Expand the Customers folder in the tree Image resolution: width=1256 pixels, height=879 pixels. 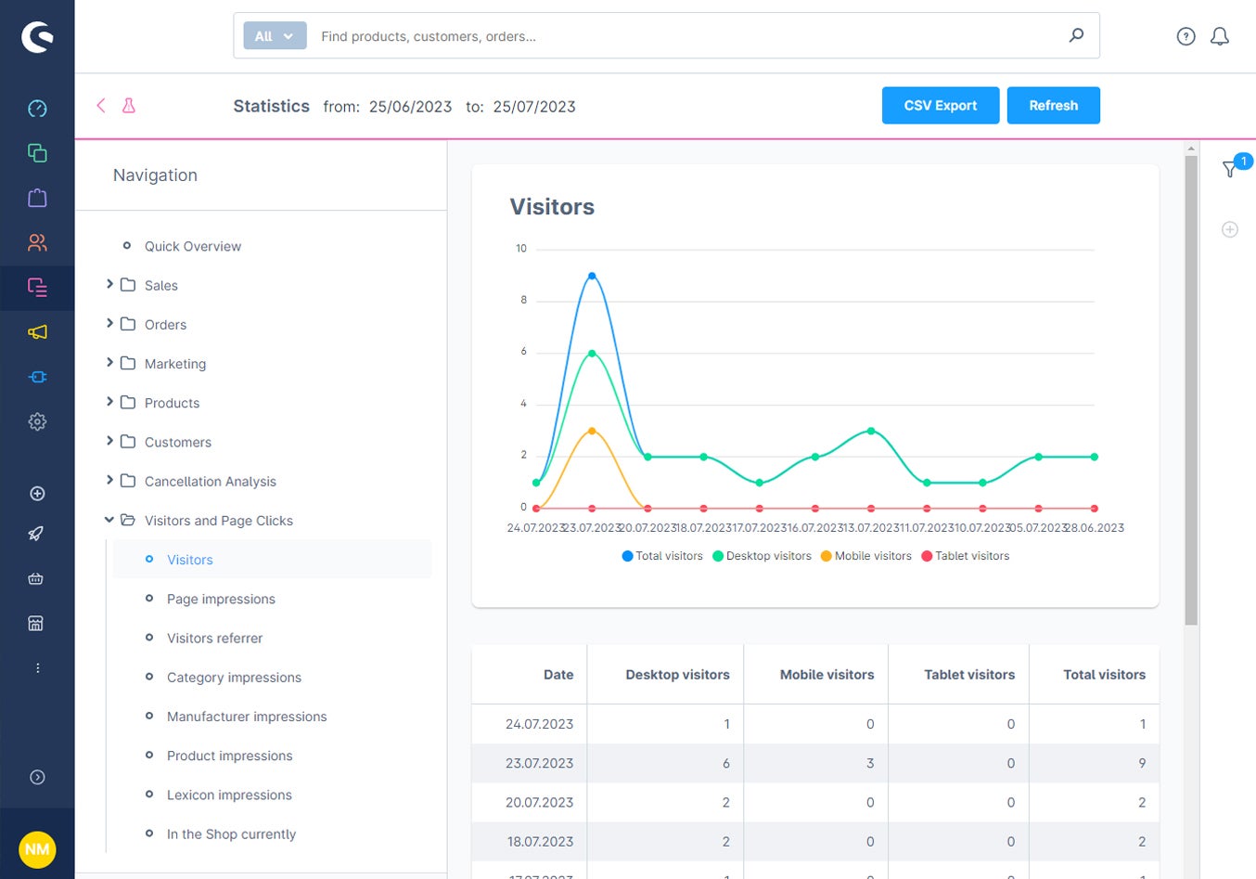click(109, 441)
